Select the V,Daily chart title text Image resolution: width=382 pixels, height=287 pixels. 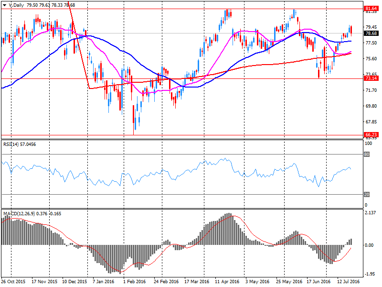(x=16, y=5)
